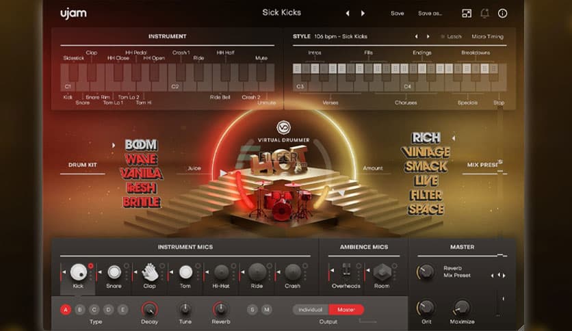Choose next Master Mix Preset arrow

504,276
